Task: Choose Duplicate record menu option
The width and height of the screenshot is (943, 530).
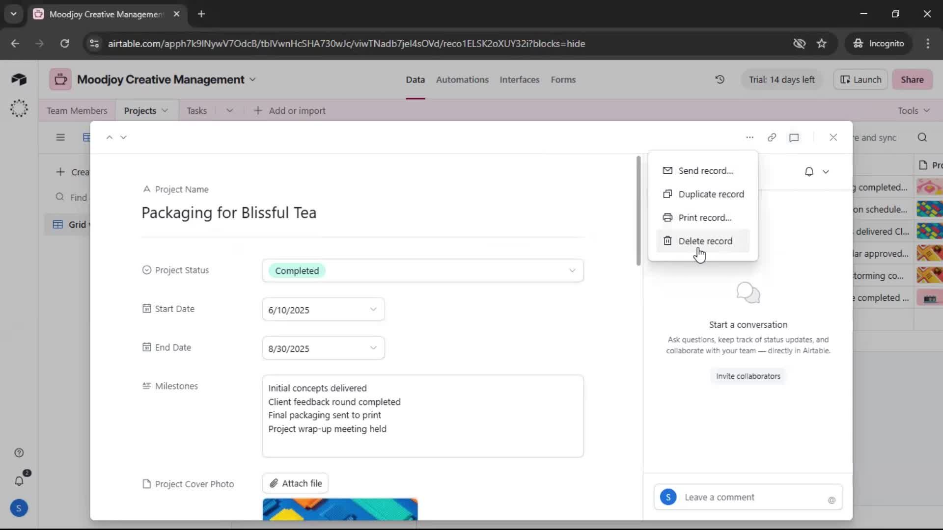Action: tap(711, 194)
